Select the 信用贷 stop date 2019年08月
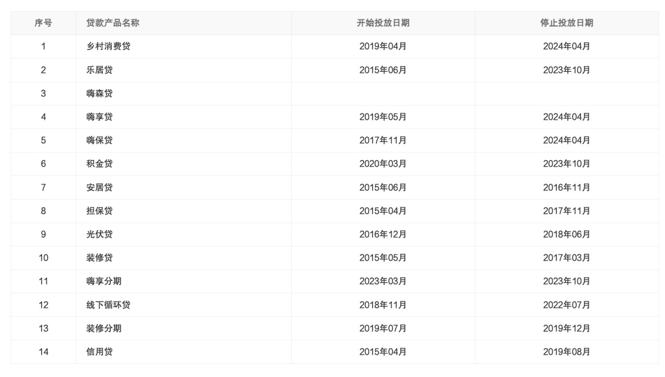665x377 pixels. tap(567, 352)
